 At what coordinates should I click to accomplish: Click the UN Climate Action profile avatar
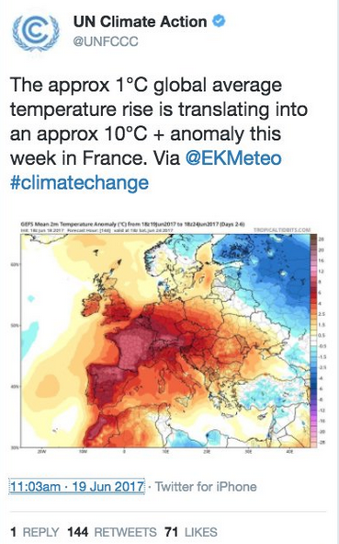pyautogui.click(x=36, y=32)
